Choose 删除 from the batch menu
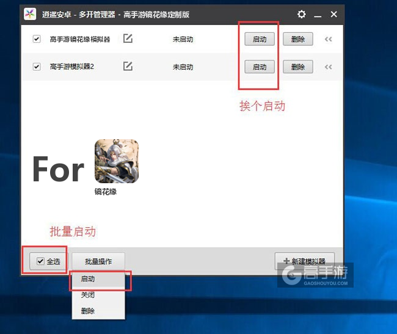 [88, 311]
